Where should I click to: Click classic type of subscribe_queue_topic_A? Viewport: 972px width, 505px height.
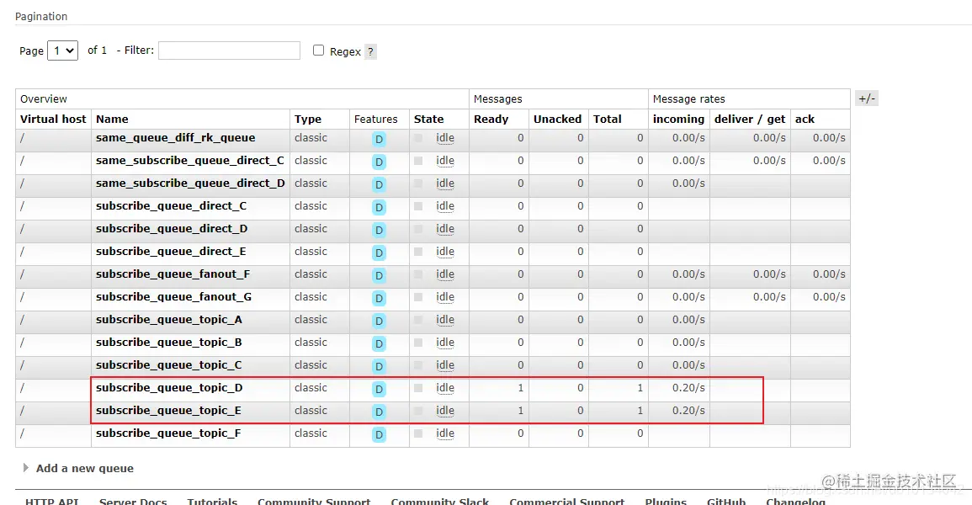click(311, 320)
